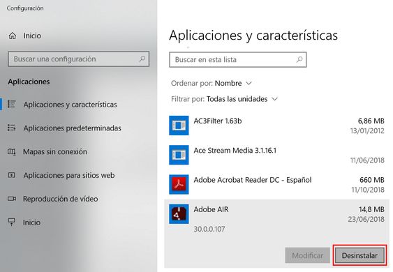Click the Aplicaciones y características list icon

pyautogui.click(x=12, y=104)
